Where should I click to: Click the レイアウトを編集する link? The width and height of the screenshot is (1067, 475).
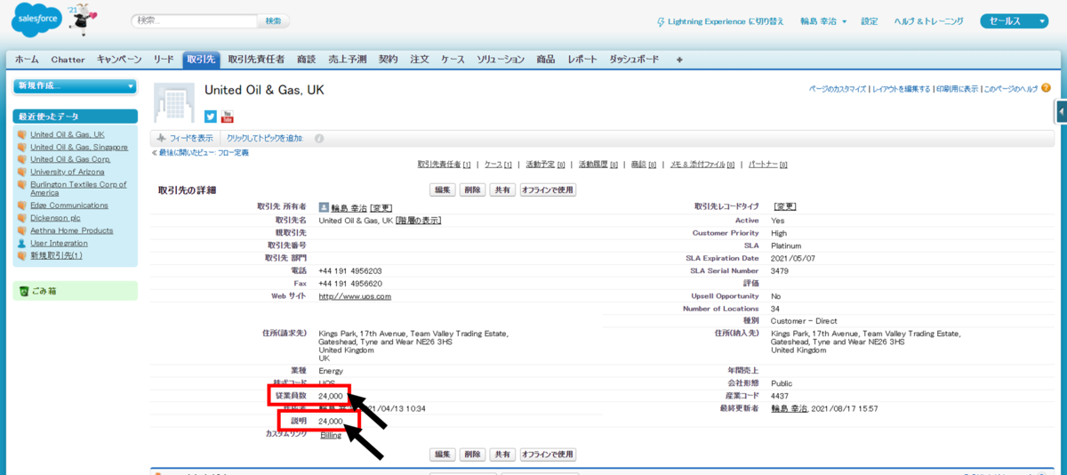pos(901,89)
